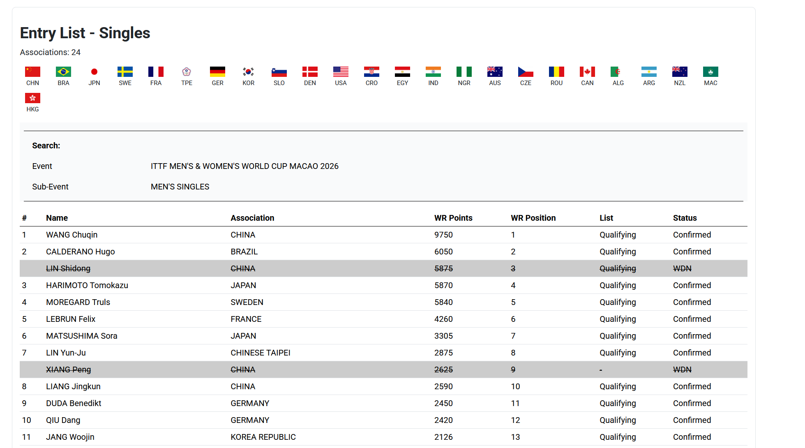
Task: Click the MOREGARD Truls entry
Action: click(78, 302)
